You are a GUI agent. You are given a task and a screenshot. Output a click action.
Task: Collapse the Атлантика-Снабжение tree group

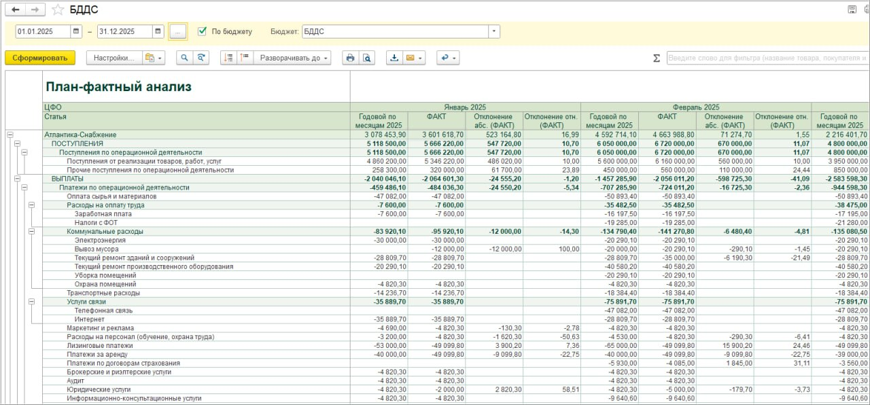(10, 135)
